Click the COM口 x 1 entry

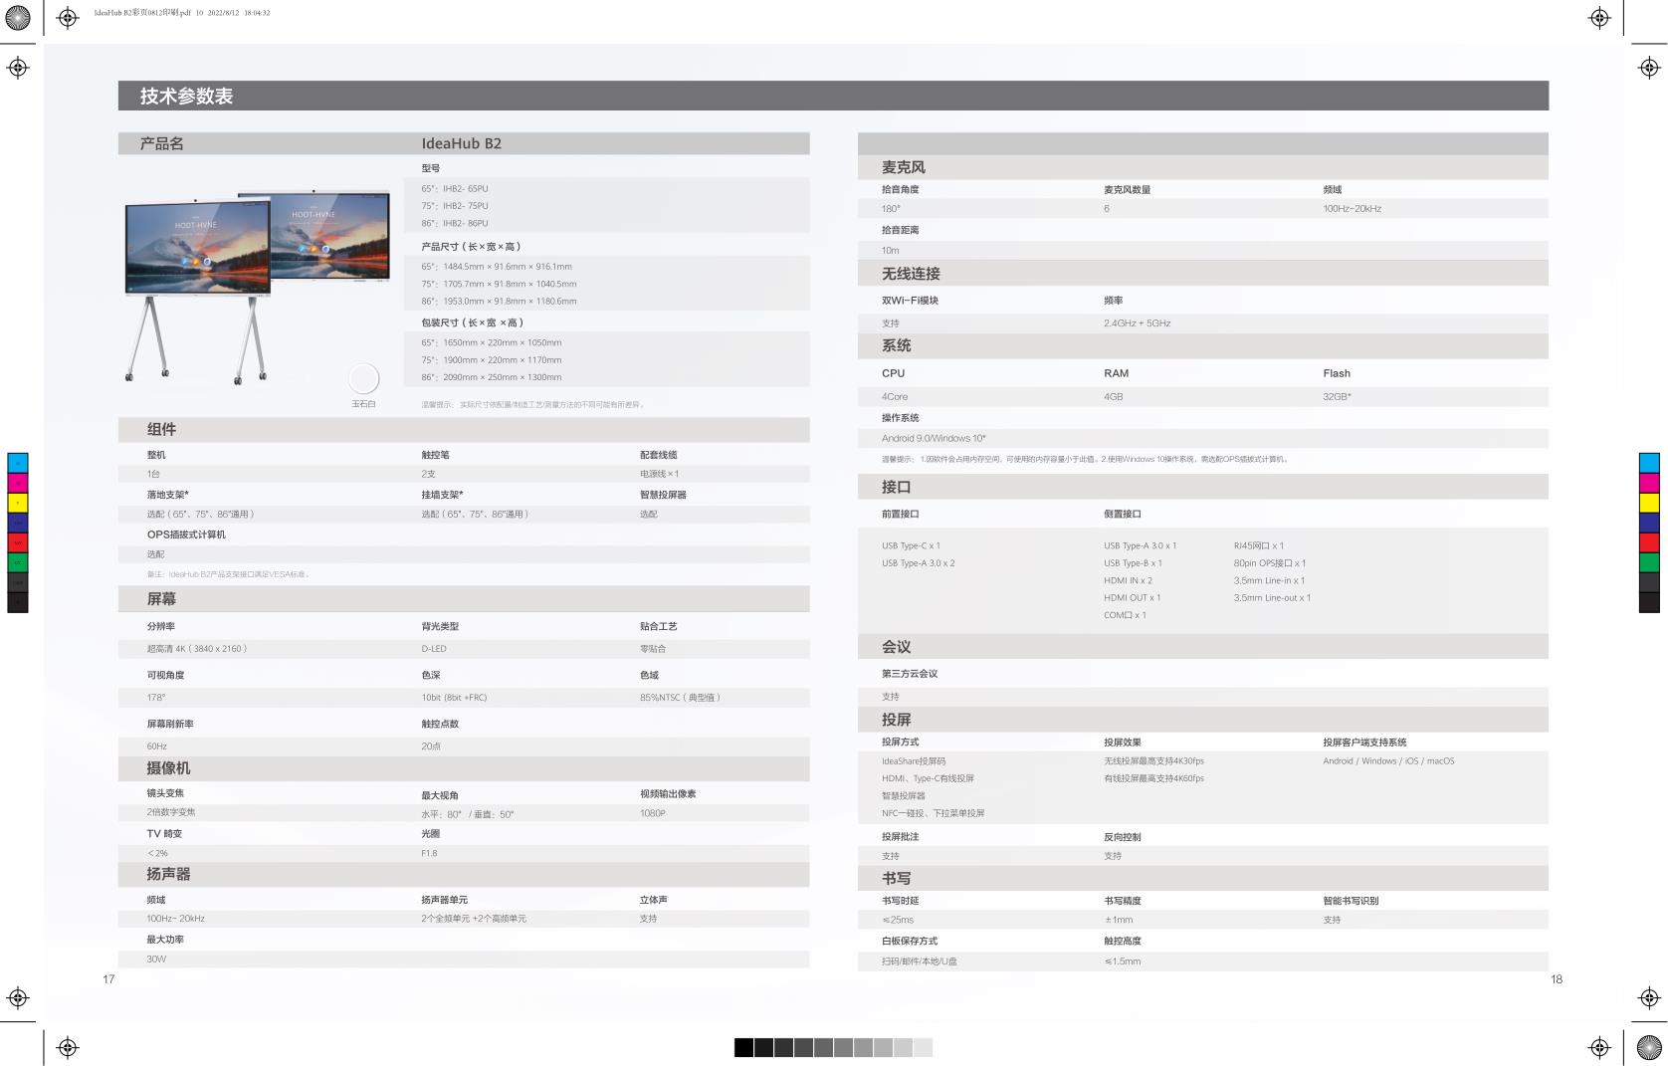1125,614
